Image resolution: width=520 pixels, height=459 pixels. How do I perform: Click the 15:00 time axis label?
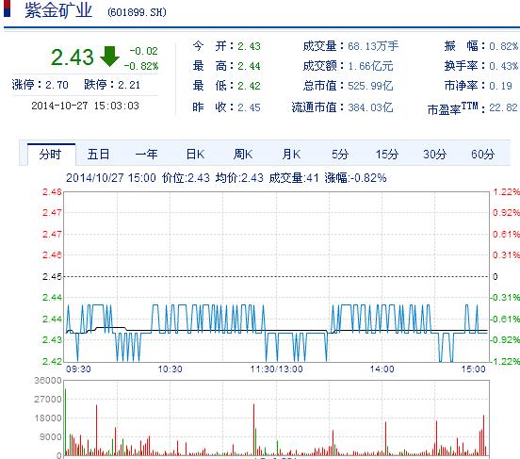coord(473,369)
